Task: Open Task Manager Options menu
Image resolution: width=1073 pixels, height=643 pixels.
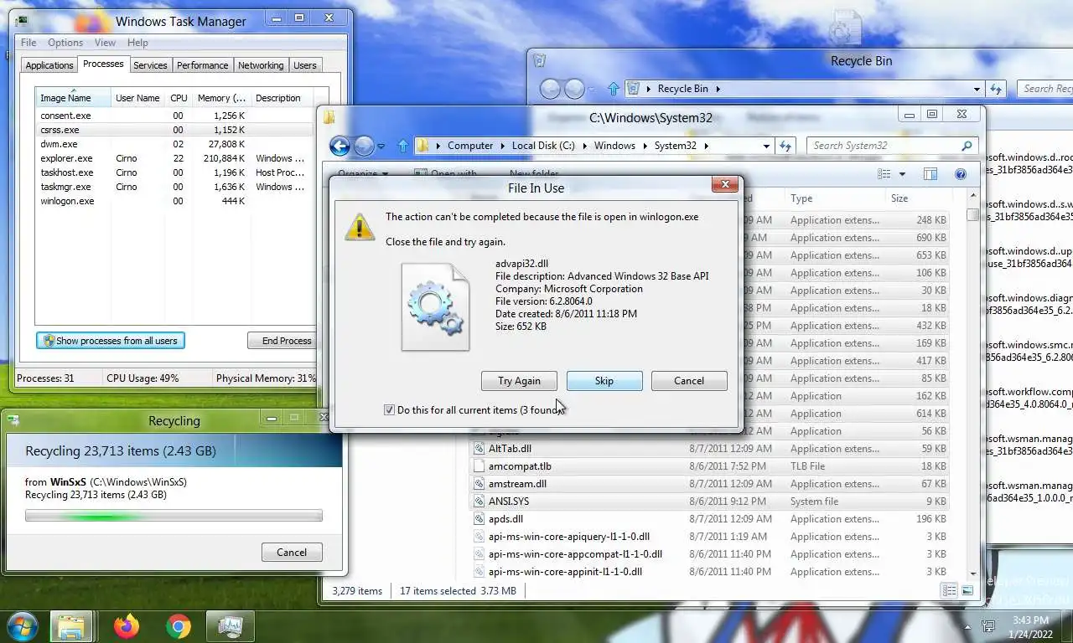Action: pos(65,43)
